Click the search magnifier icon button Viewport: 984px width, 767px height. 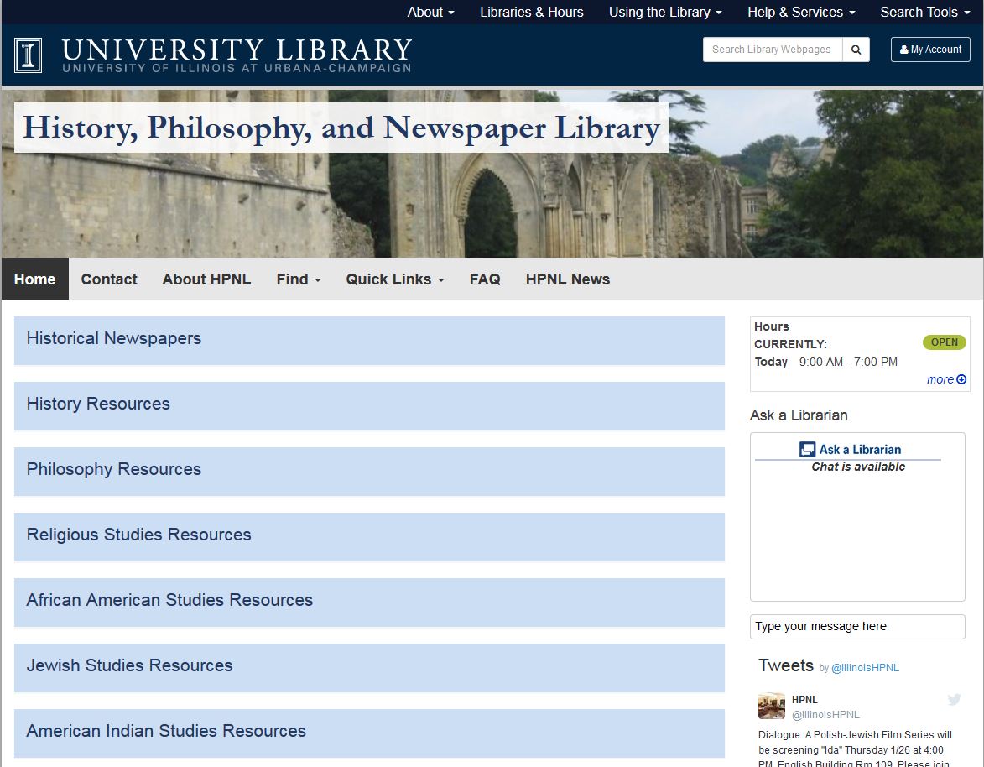tap(856, 50)
